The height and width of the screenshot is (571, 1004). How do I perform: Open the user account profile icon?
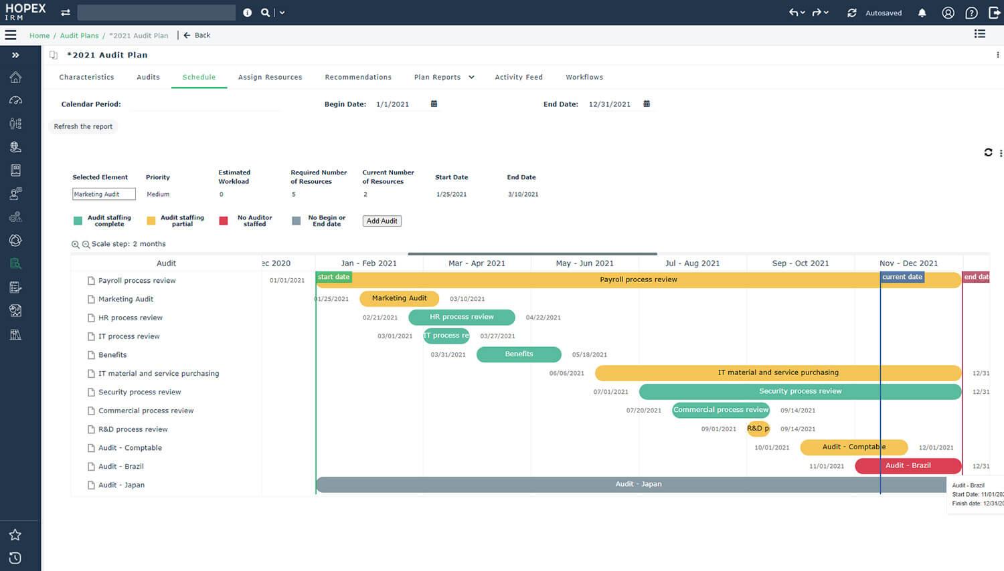tap(948, 13)
